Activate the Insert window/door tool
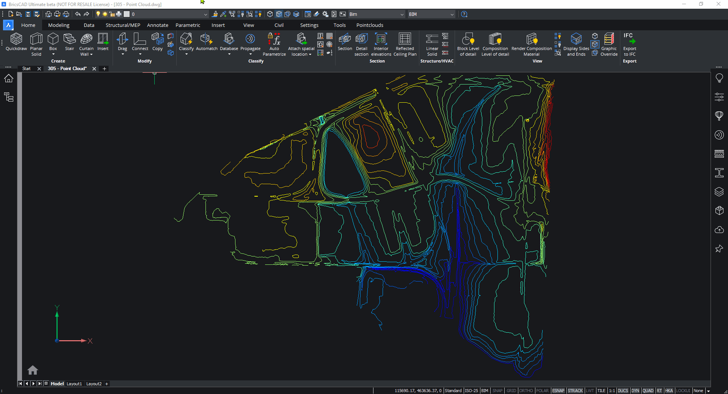 click(x=103, y=42)
